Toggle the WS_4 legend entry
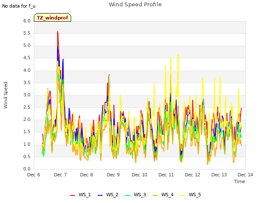The width and height of the screenshot is (271, 203). [x=163, y=195]
